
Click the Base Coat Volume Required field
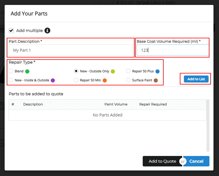click(173, 50)
